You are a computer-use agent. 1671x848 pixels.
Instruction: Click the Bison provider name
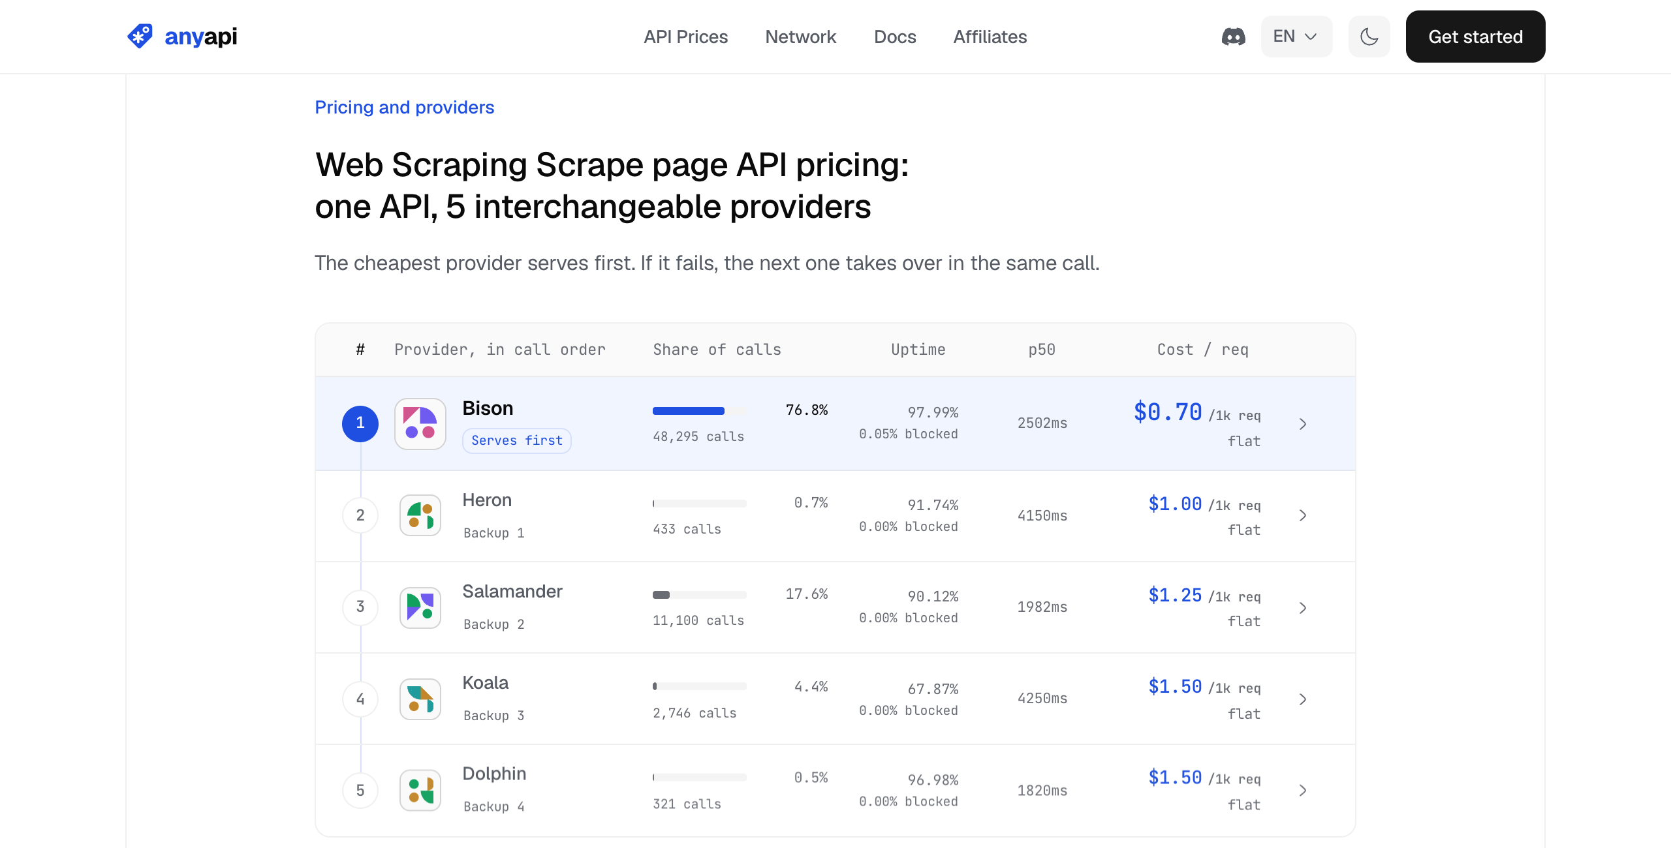click(x=488, y=408)
